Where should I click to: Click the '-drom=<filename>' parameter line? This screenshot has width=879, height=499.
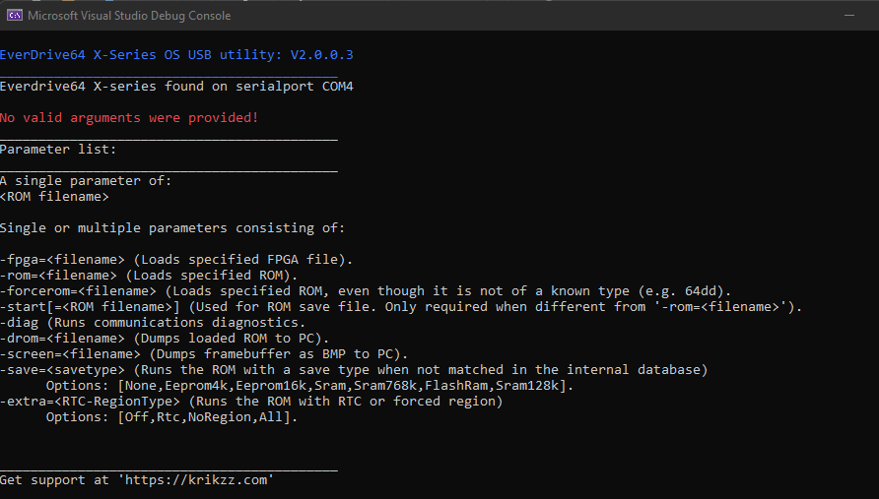(165, 339)
